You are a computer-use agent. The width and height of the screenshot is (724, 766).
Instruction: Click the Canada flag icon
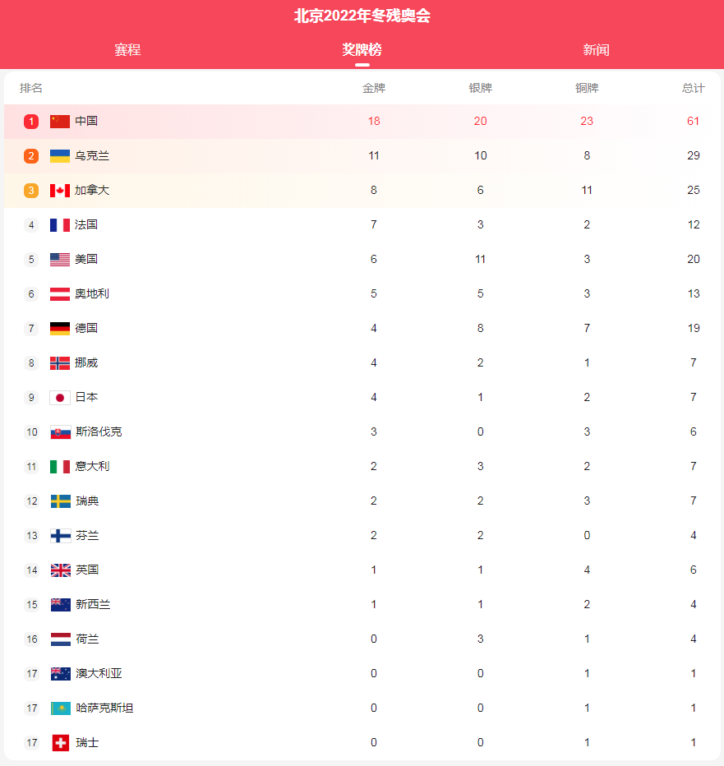tap(60, 191)
